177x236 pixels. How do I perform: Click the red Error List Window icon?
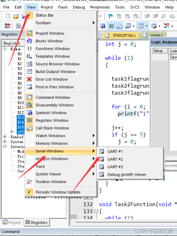tap(29, 79)
